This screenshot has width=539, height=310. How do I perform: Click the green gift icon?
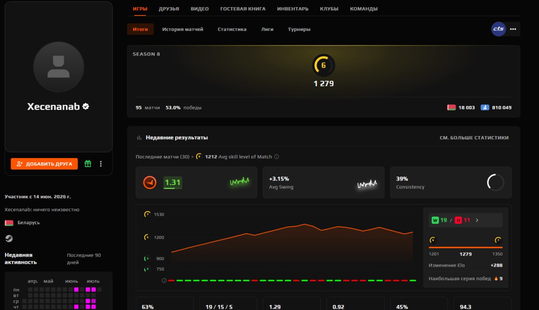(88, 164)
